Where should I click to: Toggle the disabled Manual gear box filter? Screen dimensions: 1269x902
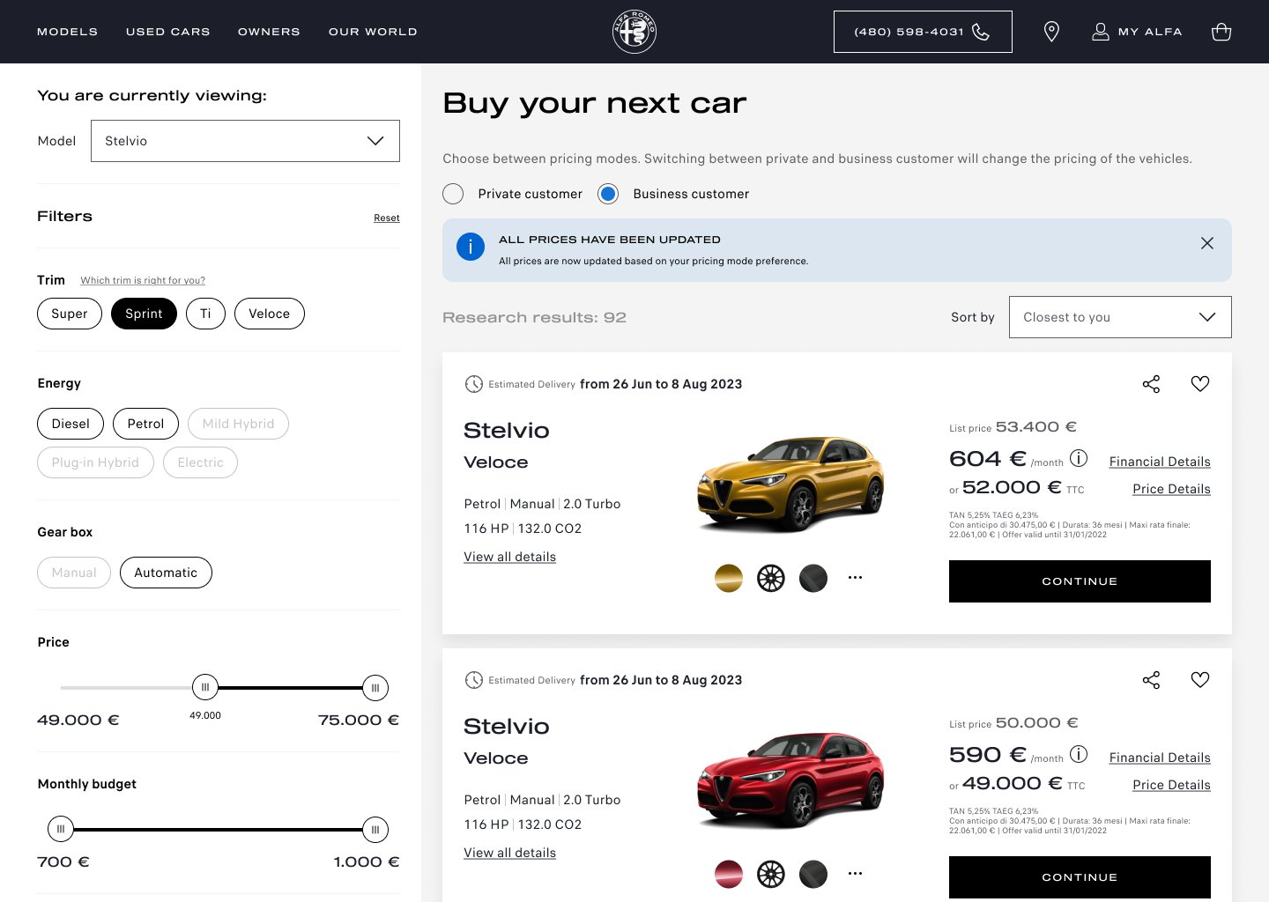[74, 573]
